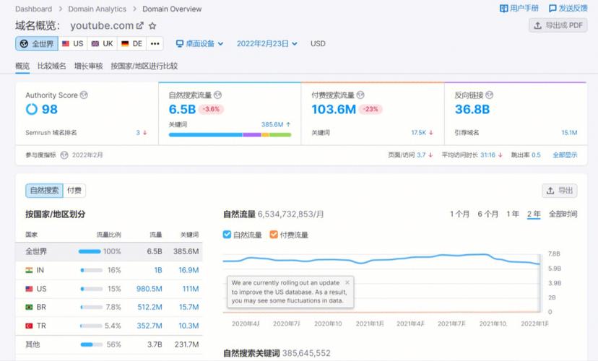Click the send feedback chat icon
This screenshot has width=598, height=361.
point(552,9)
